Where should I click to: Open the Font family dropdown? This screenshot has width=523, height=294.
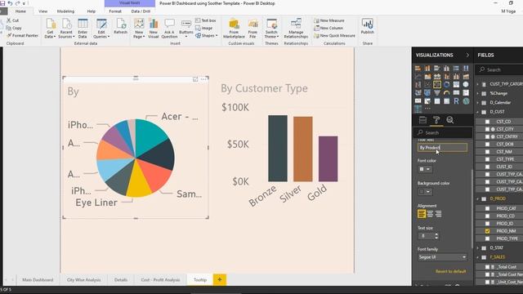pos(442,257)
